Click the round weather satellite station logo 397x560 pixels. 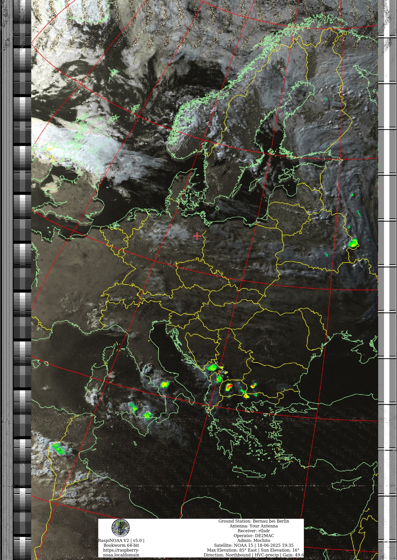pyautogui.click(x=120, y=528)
